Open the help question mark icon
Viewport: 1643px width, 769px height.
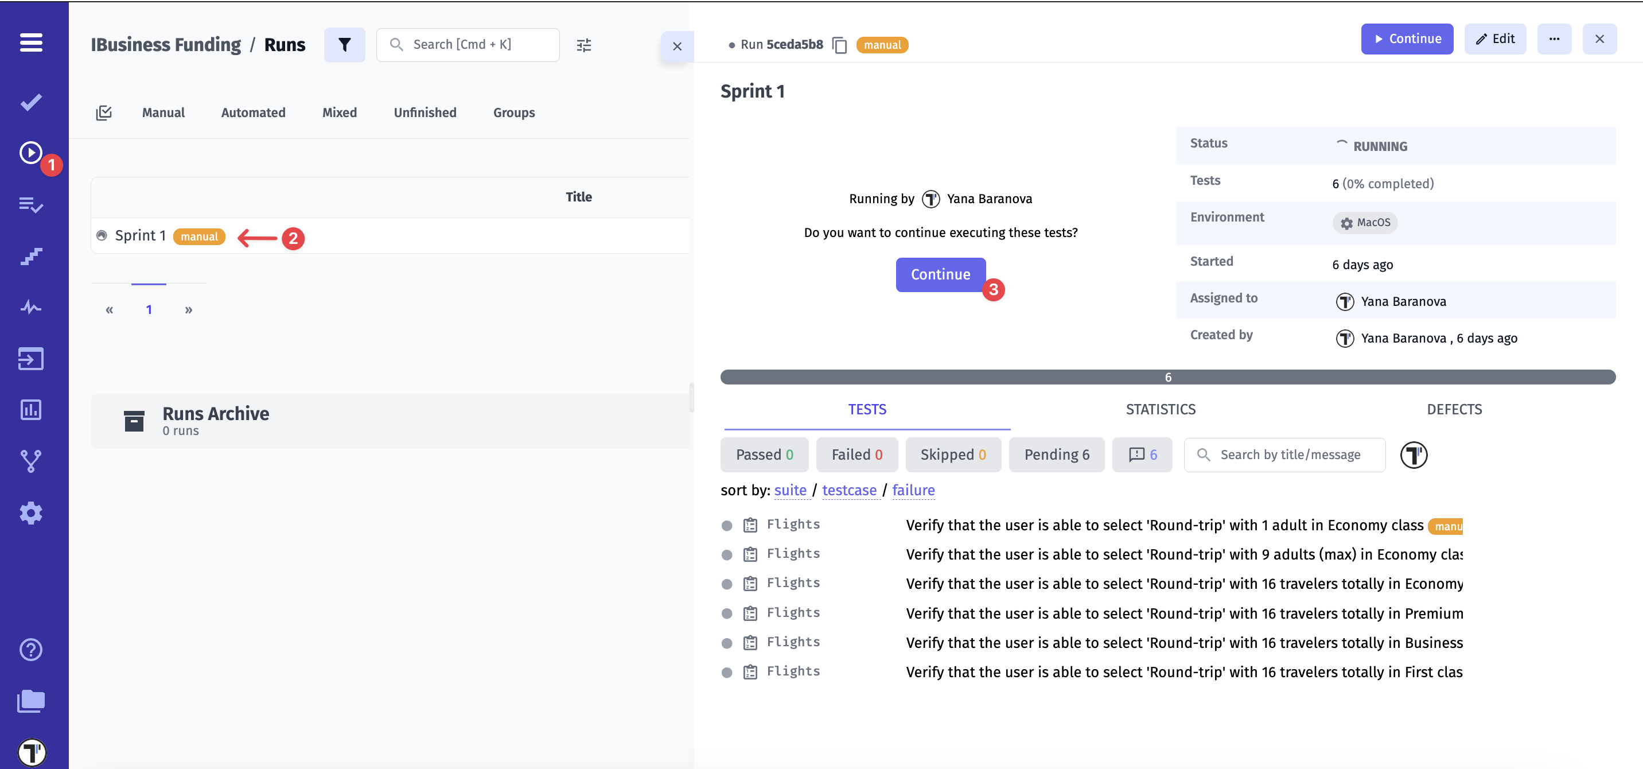pos(30,650)
